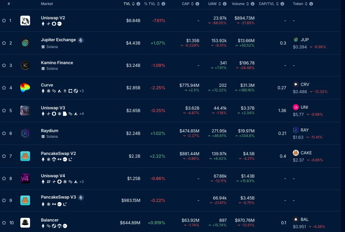The image size is (345, 232).
Task: Open the Balancer market name
Action: 50,220
